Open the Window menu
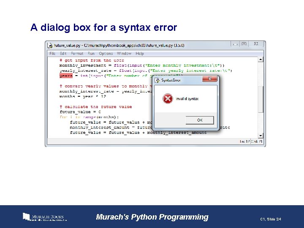The height and width of the screenshot is (228, 304). (124, 54)
